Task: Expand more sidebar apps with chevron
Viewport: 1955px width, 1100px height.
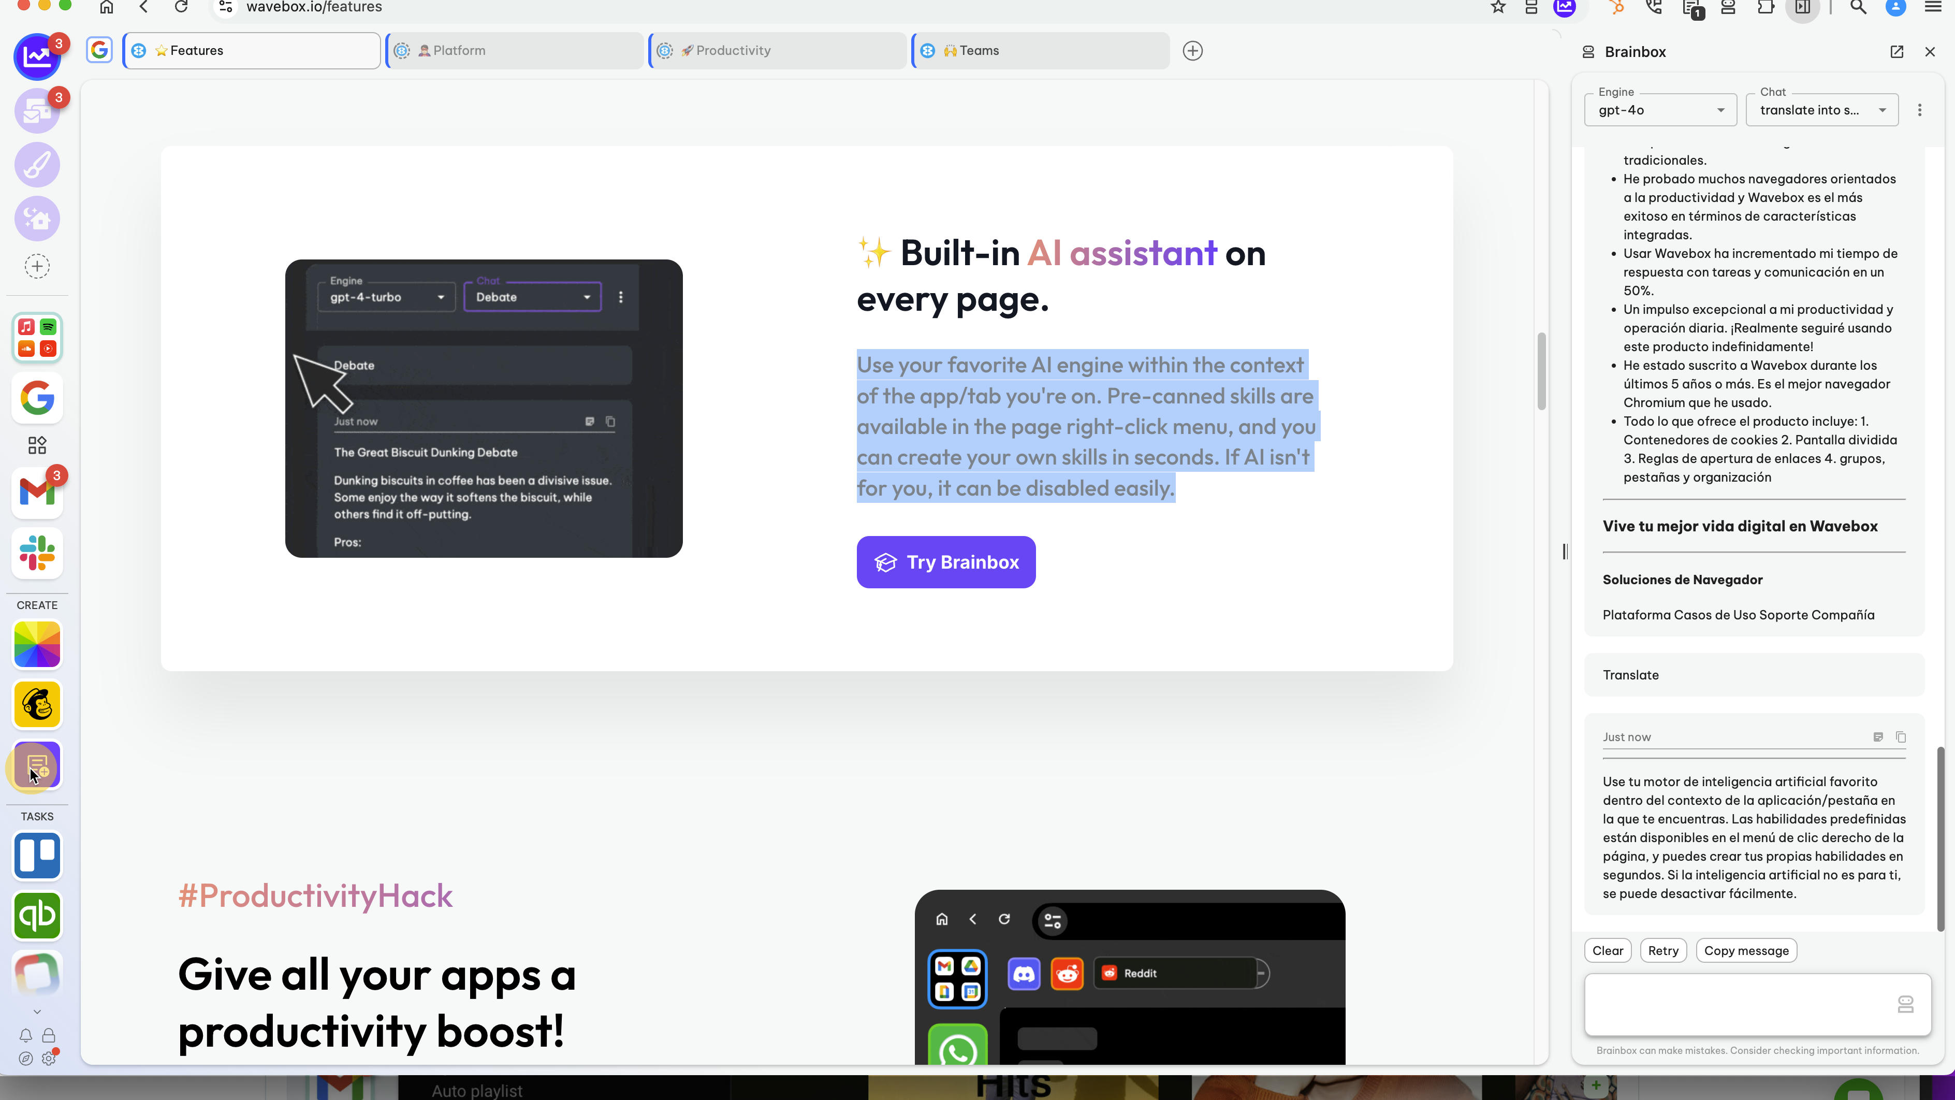Action: pyautogui.click(x=37, y=1012)
